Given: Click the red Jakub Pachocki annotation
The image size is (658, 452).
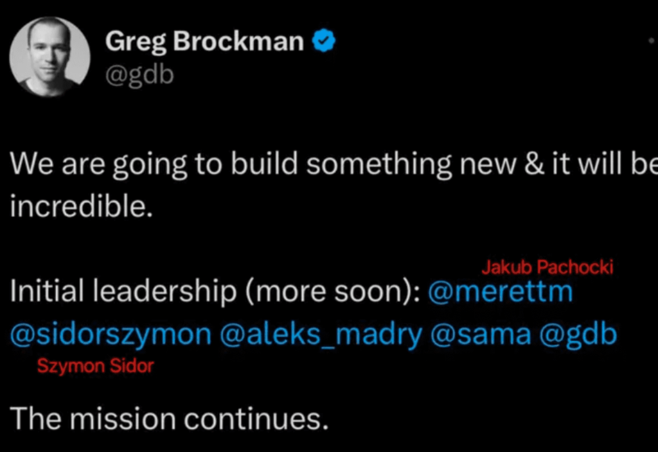Looking at the screenshot, I should (547, 266).
